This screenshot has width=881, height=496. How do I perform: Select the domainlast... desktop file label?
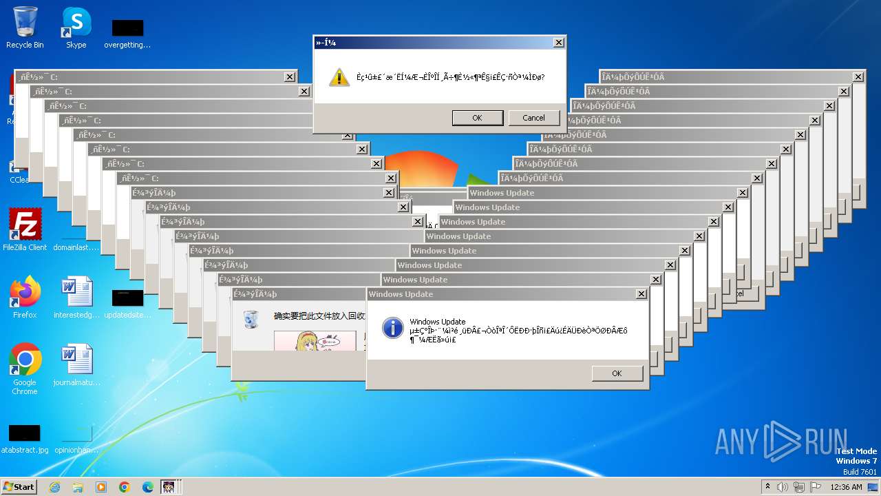tap(76, 247)
